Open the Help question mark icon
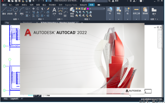165x103 pixels. coord(141,1)
